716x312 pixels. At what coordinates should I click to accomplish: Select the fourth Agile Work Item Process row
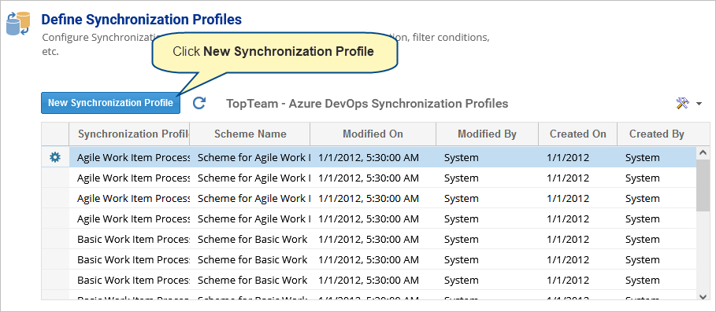(x=383, y=219)
